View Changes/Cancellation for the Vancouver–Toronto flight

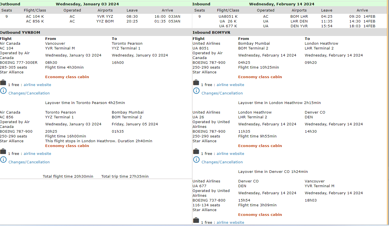click(29, 93)
